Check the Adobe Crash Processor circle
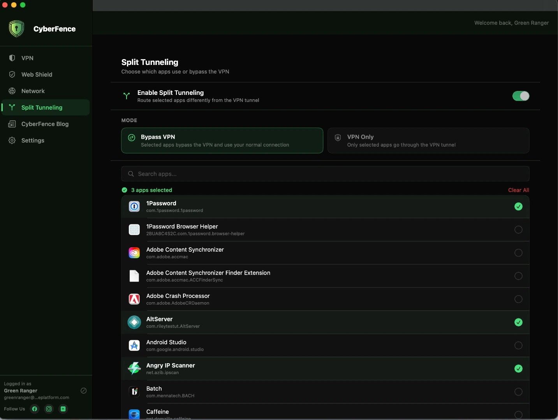The image size is (558, 420). [518, 299]
